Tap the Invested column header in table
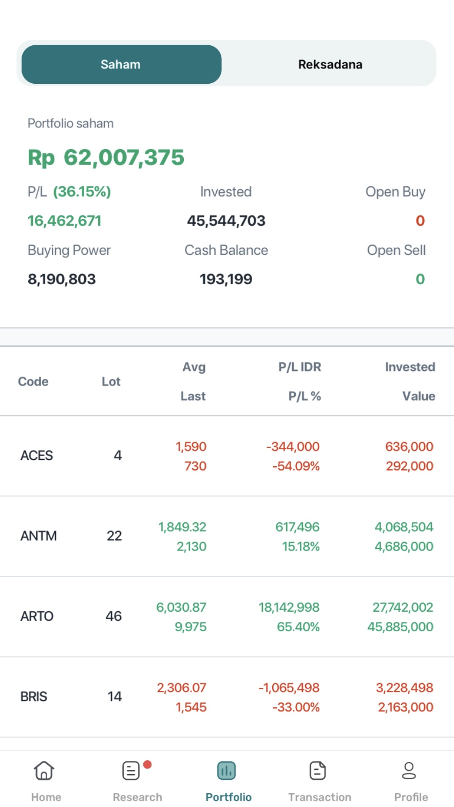Screen dimensions: 454x807 pyautogui.click(x=410, y=367)
